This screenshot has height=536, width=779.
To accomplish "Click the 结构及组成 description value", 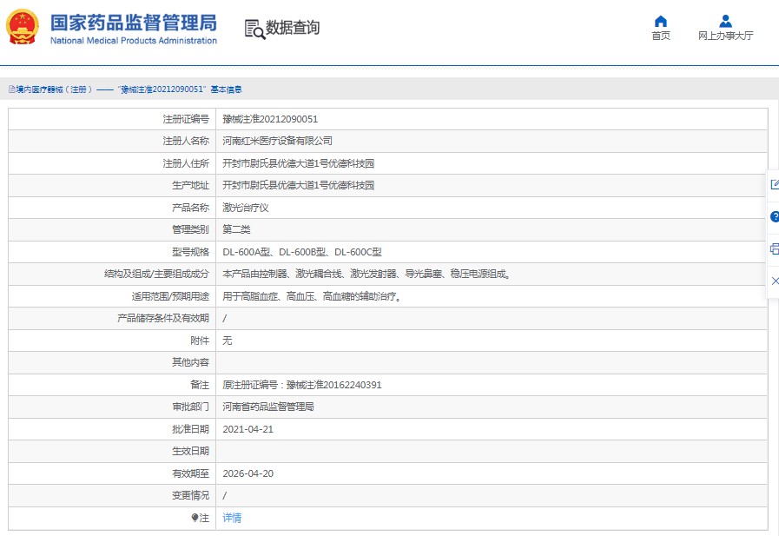I will coord(366,274).
